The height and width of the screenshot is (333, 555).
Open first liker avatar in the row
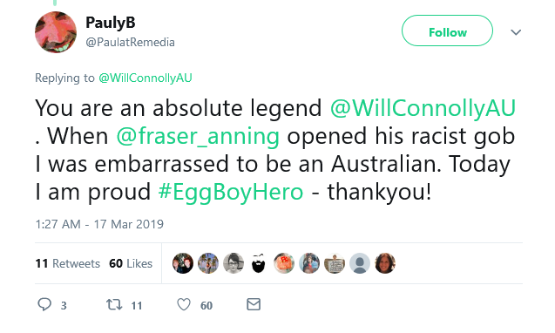pyautogui.click(x=183, y=263)
